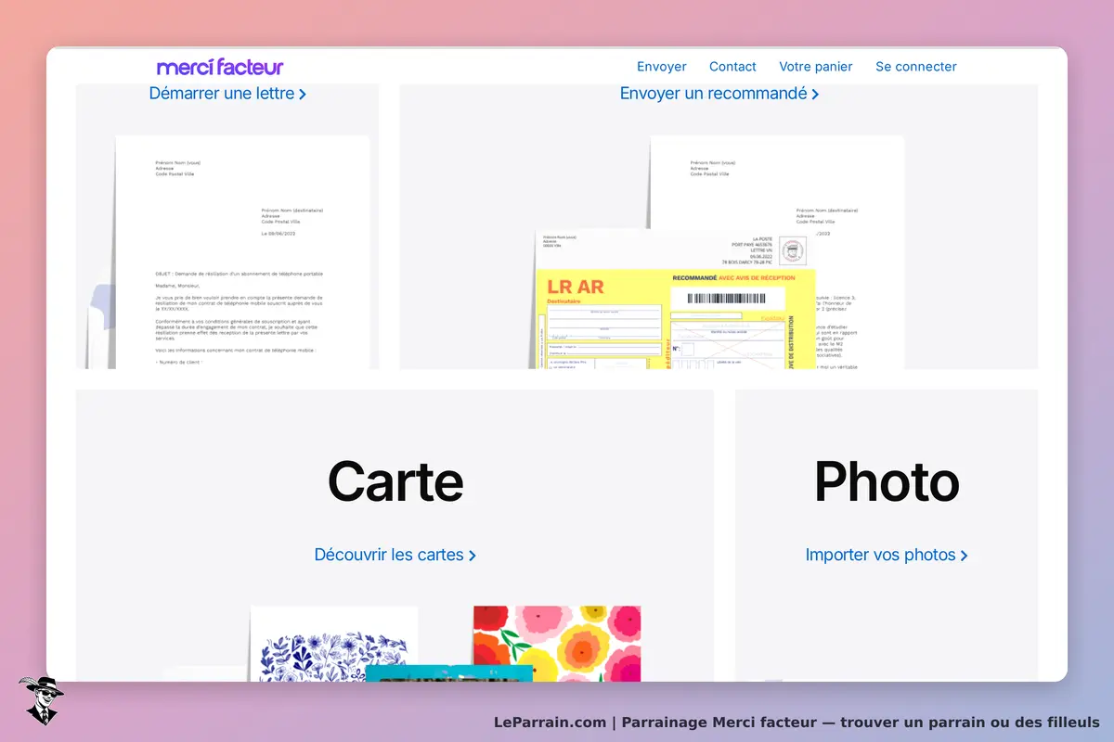The width and height of the screenshot is (1114, 742).
Task: Open the Envoyer menu item
Action: coord(662,67)
